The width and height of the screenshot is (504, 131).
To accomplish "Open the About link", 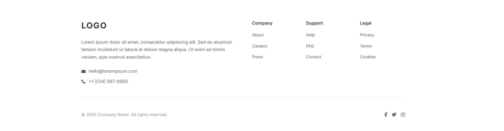I will [258, 35].
